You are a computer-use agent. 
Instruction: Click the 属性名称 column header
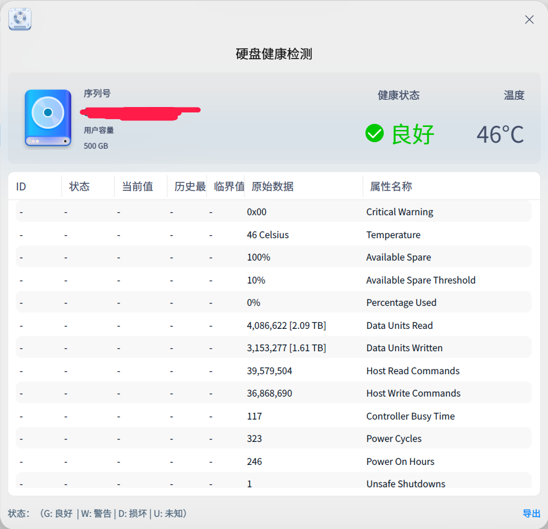(x=391, y=186)
